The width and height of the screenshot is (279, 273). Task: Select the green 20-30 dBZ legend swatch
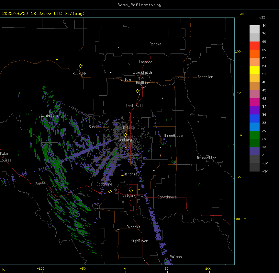tap(254, 135)
